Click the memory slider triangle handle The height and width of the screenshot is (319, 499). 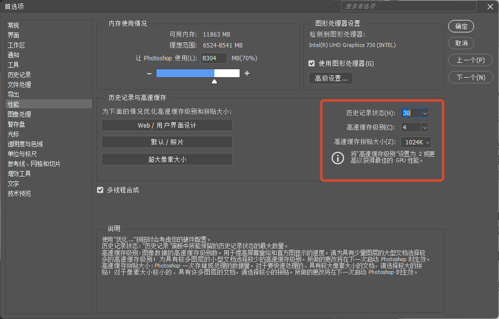pos(214,82)
